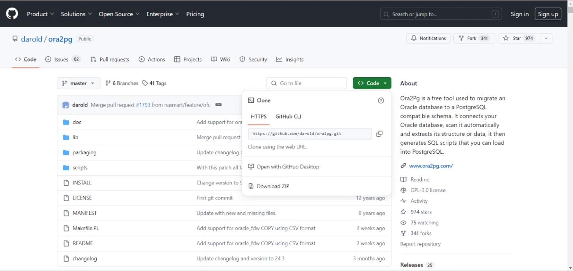
Task: Click the changelog file icon
Action: pyautogui.click(x=66, y=259)
